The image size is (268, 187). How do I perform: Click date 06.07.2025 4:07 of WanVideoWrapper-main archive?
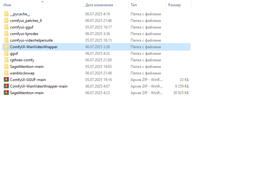98,86
